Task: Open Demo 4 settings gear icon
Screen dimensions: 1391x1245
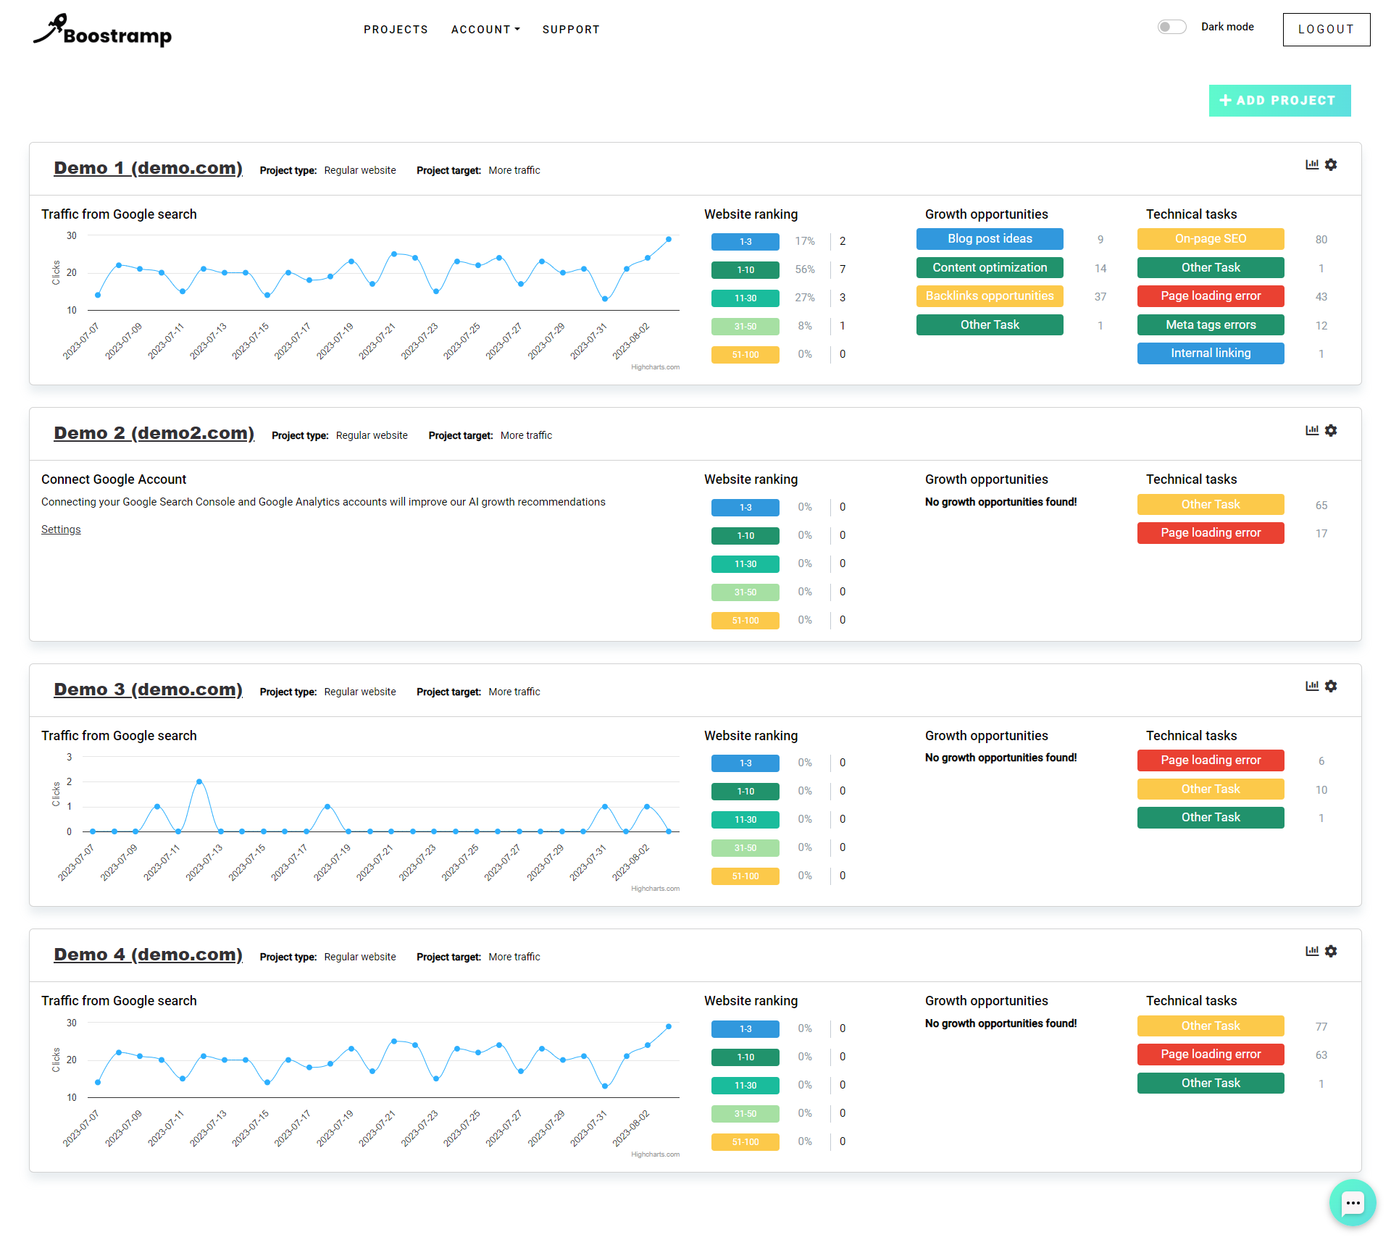Action: 1331,951
